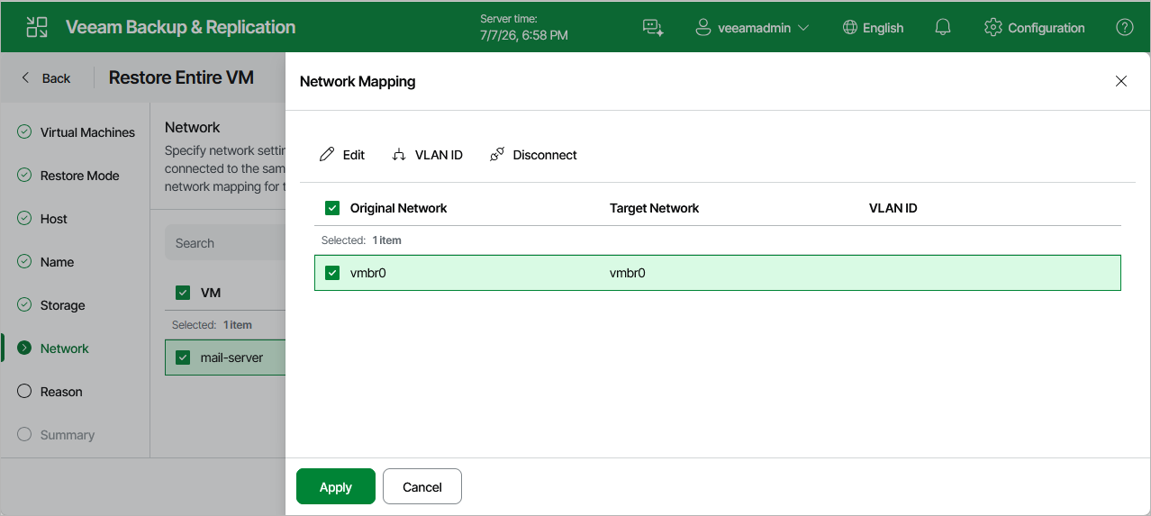Edit the selected network mapping
The image size is (1151, 516).
click(342, 155)
